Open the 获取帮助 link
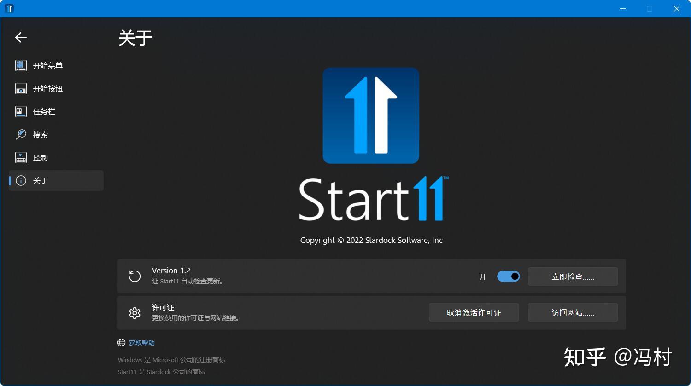Screen dimensions: 691x386 (x=141, y=343)
